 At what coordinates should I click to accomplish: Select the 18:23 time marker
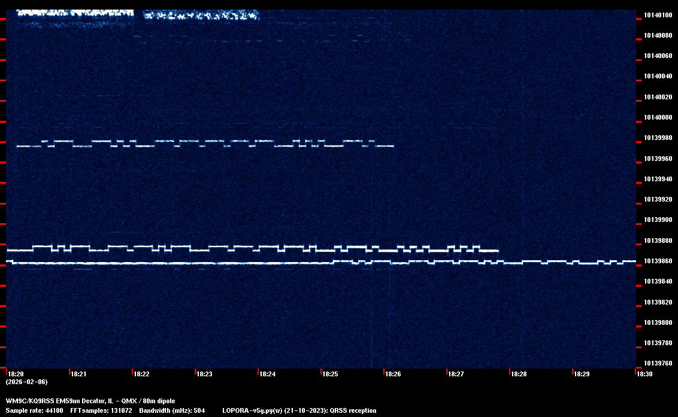[x=205, y=374]
